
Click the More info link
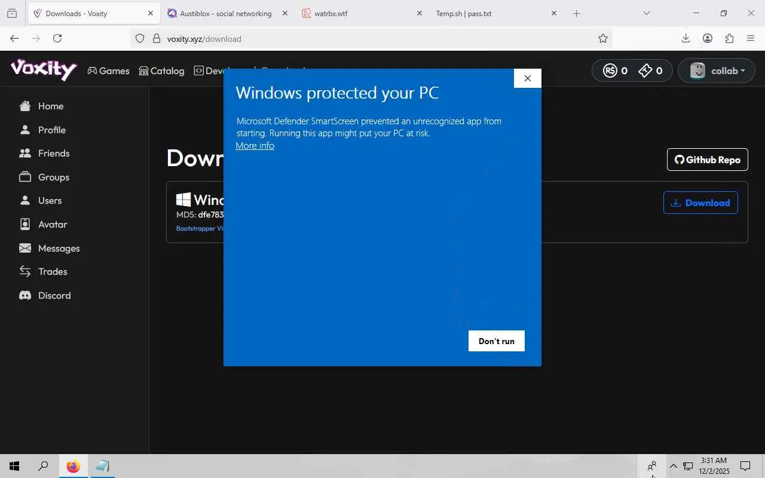[x=255, y=145]
